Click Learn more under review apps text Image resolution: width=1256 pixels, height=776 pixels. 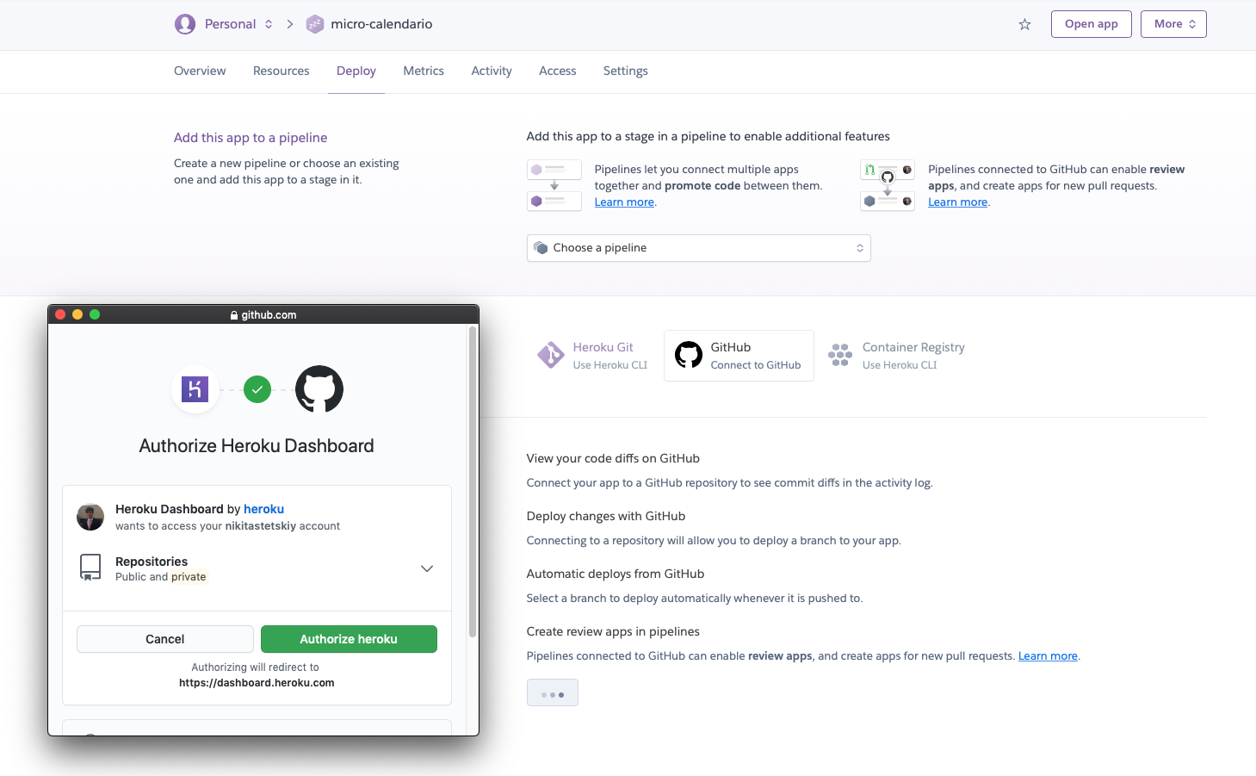[x=958, y=202]
